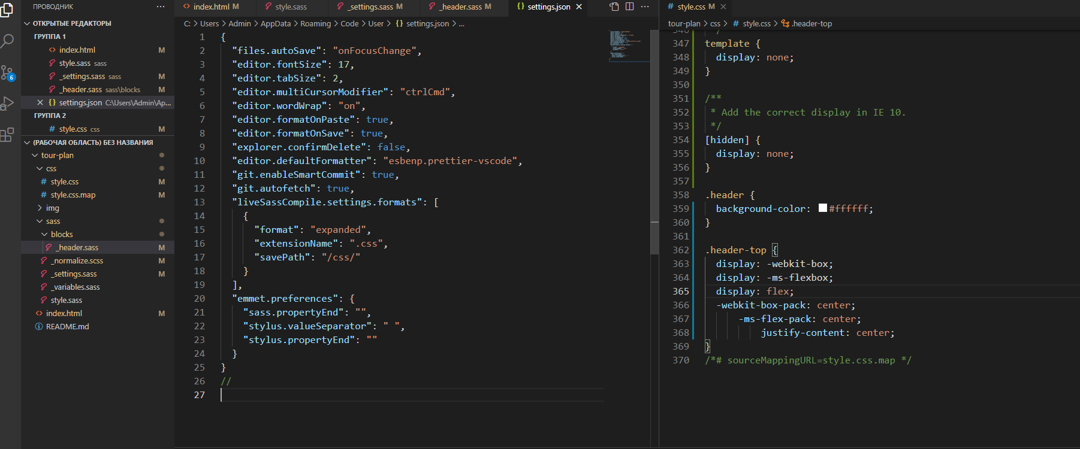
Task: Open the Search view in activity bar
Action: tap(7, 41)
